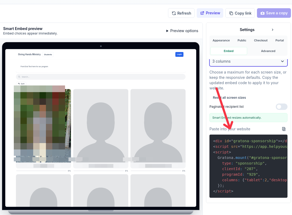292x215 pixels.
Task: Collapse Settings panel with chevron
Action: 272,30
